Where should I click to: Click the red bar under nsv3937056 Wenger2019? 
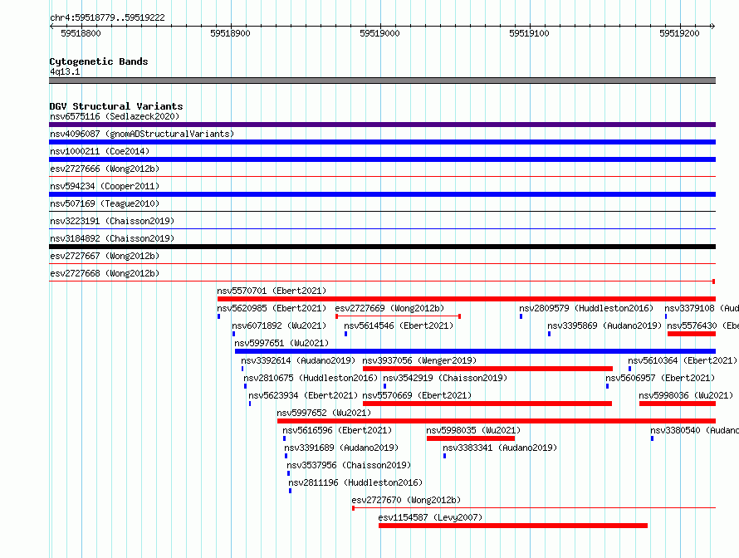pyautogui.click(x=487, y=369)
